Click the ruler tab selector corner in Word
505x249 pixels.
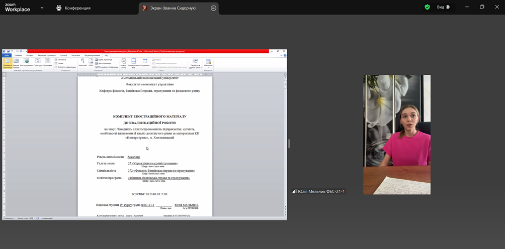pos(5,74)
